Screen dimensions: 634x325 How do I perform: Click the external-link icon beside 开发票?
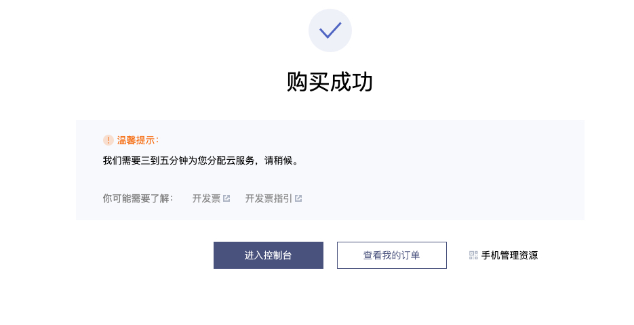tap(226, 198)
